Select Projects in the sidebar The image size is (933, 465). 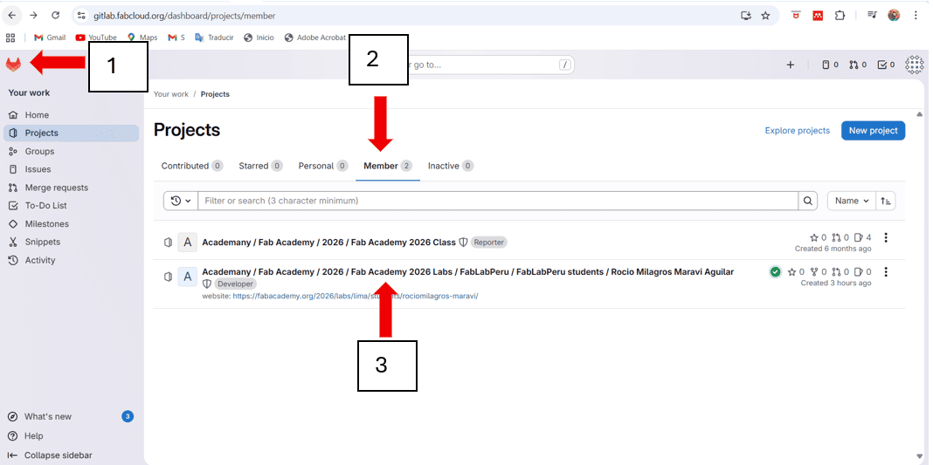click(x=71, y=133)
